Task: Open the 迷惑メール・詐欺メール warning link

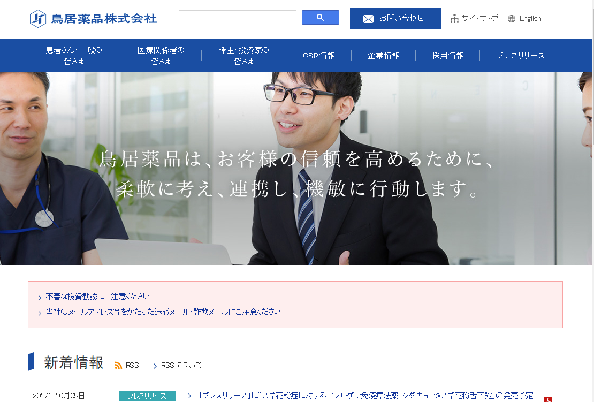Action: pos(163,312)
